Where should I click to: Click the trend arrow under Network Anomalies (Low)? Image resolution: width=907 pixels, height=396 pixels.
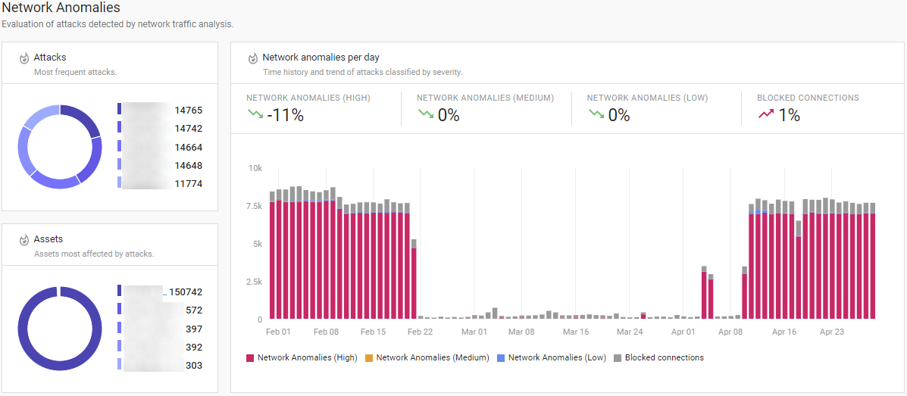(596, 114)
